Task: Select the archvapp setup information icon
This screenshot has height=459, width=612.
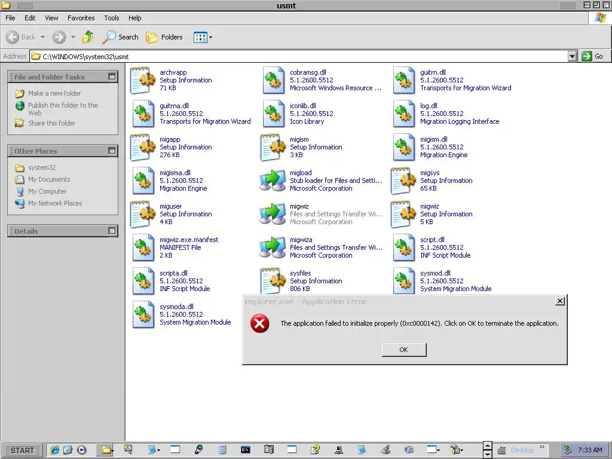Action: click(x=142, y=80)
